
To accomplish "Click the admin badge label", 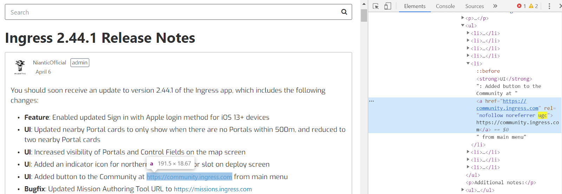I will click(x=80, y=63).
